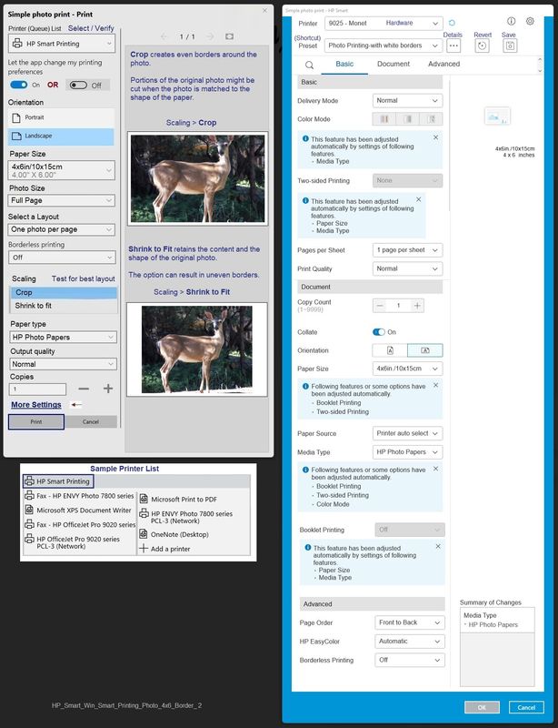Click Cancel in HP Smart window
558x728 pixels.
click(x=526, y=708)
